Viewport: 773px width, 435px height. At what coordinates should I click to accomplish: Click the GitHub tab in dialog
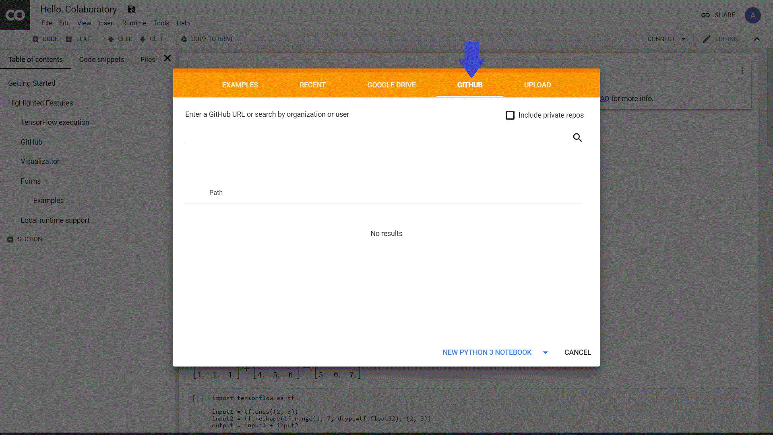click(x=470, y=85)
